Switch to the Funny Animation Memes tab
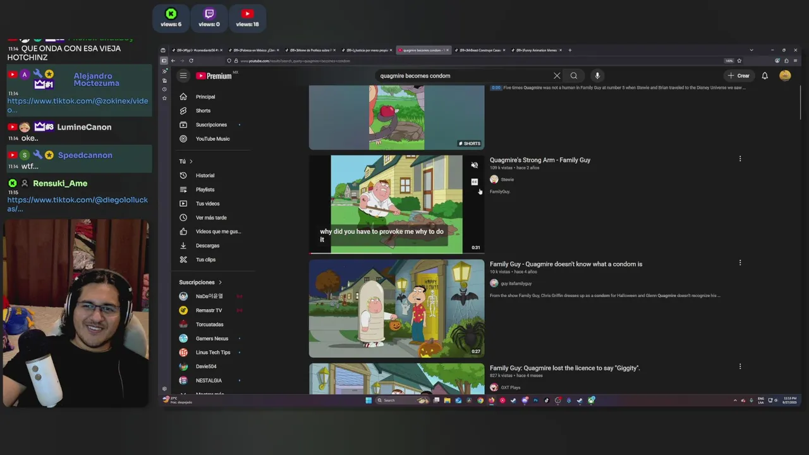 [x=537, y=50]
